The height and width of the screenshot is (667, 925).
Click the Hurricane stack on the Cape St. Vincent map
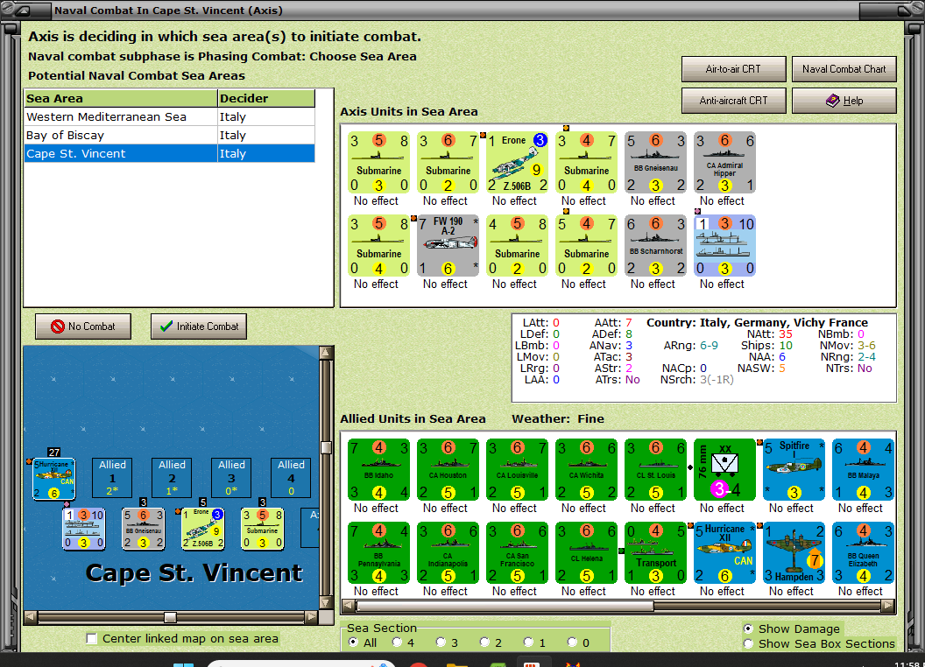53,478
